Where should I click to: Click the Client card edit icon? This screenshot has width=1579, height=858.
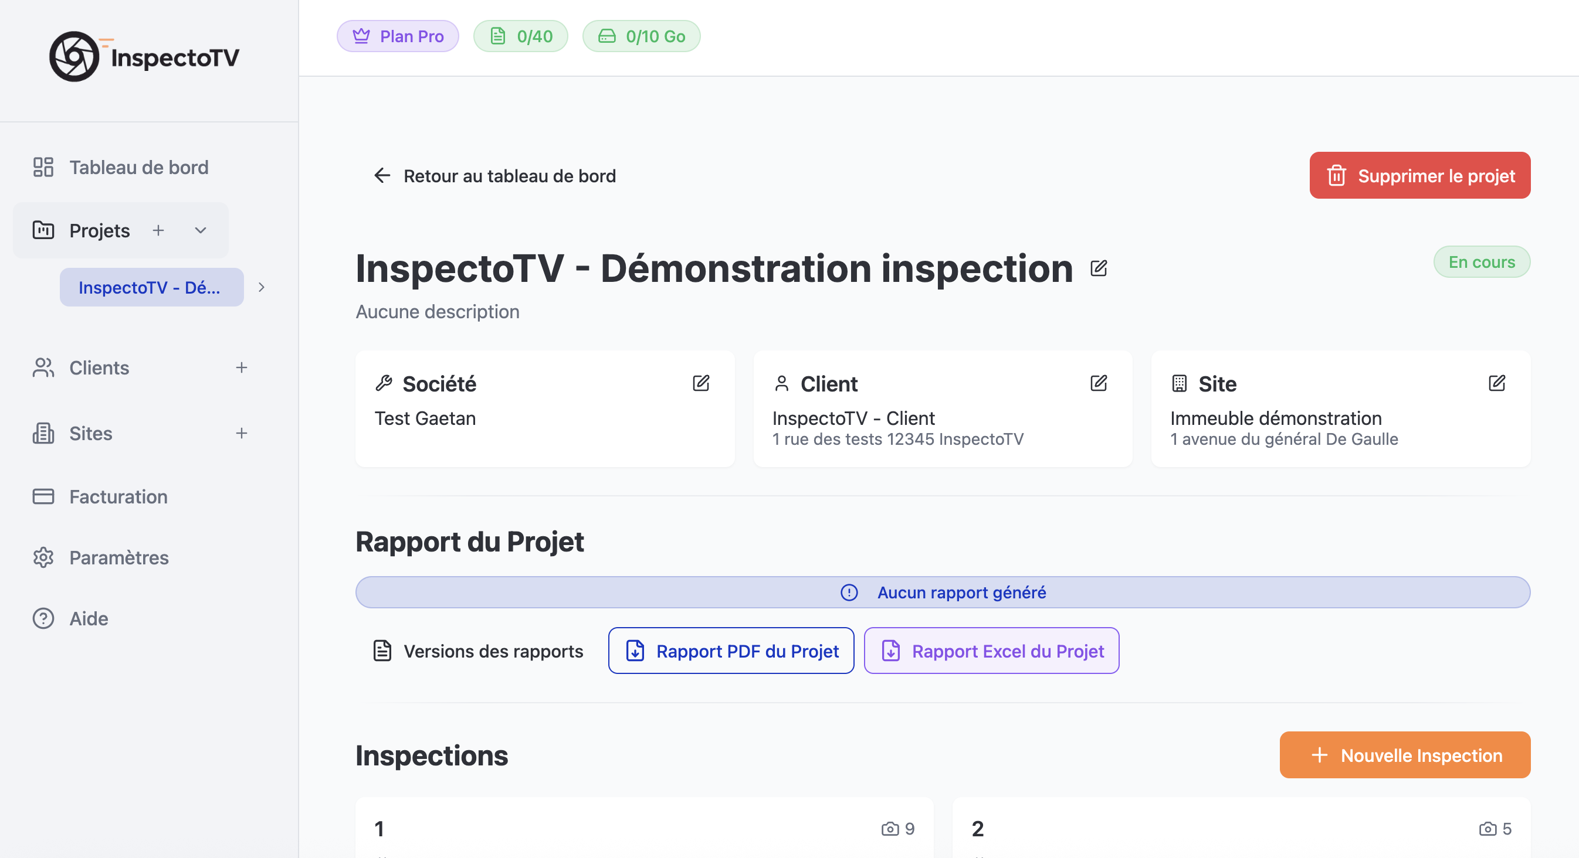click(1099, 383)
